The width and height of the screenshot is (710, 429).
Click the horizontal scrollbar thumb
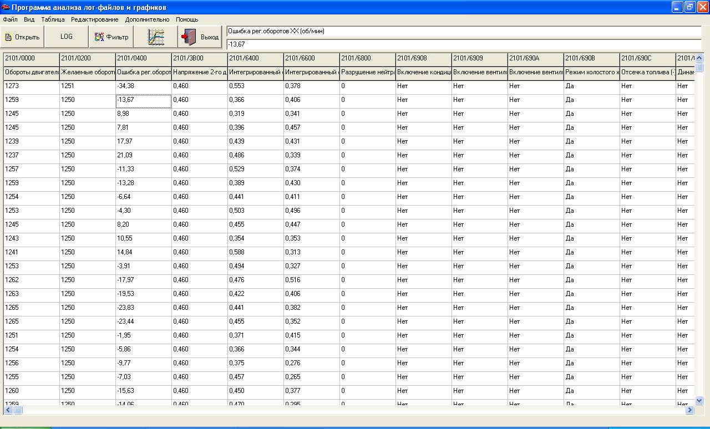18,410
